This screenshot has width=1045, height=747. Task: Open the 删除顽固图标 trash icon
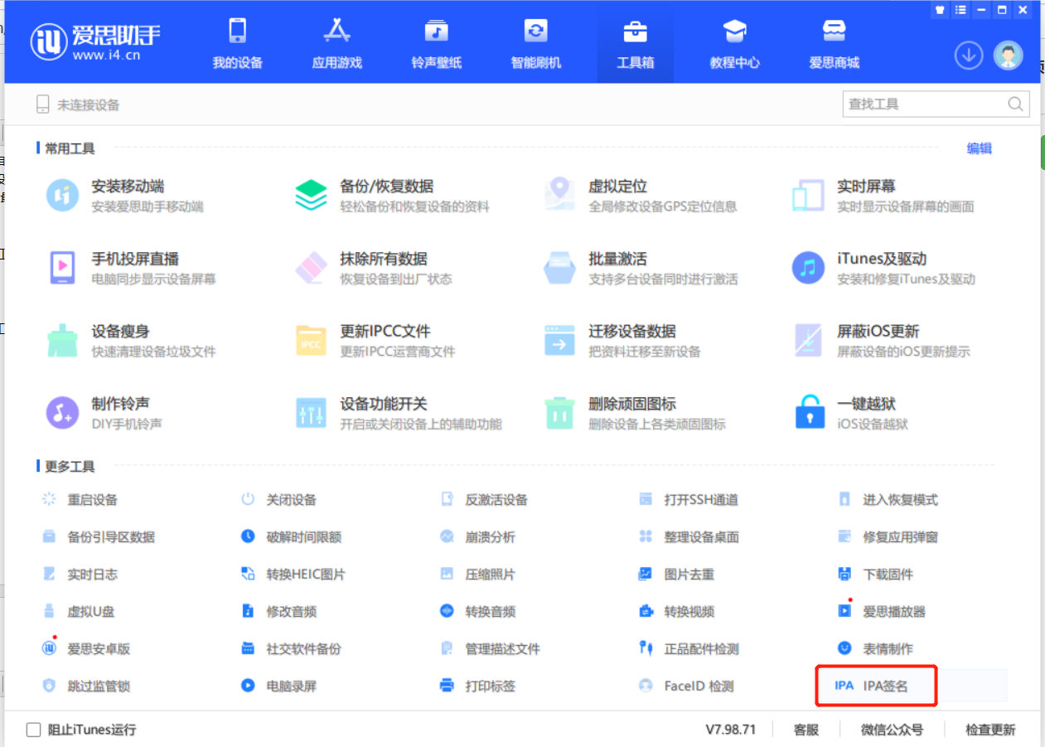(560, 413)
